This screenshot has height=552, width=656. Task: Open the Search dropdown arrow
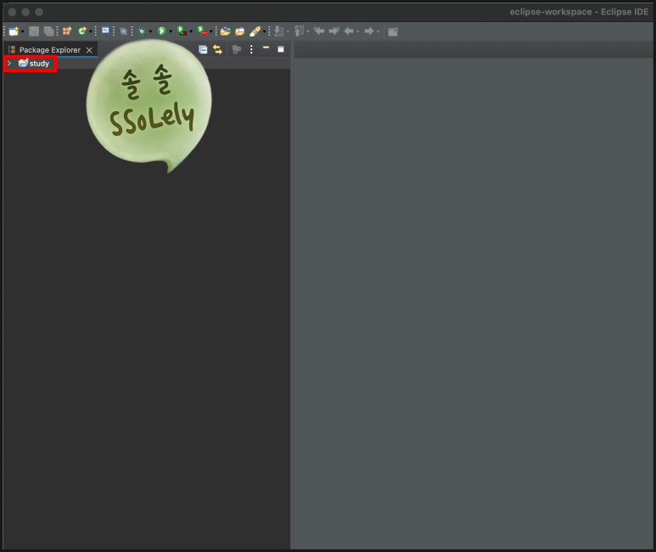(265, 31)
